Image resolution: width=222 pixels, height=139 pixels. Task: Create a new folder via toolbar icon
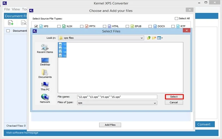(154, 38)
